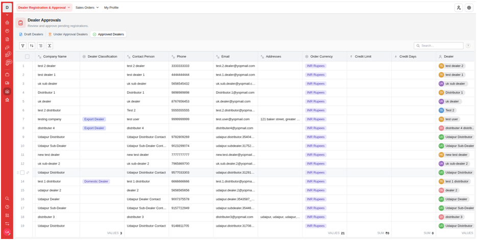
Task: Click the Credit Days column header
Action: coord(414,57)
